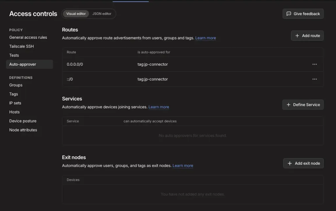This screenshot has height=211, width=336.
Task: Open Groups definitions
Action: click(x=16, y=85)
